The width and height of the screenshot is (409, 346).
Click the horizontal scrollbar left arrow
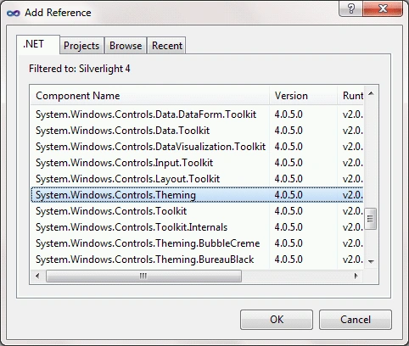point(37,276)
